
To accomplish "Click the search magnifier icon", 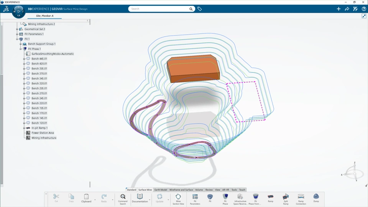I will coord(191,9).
